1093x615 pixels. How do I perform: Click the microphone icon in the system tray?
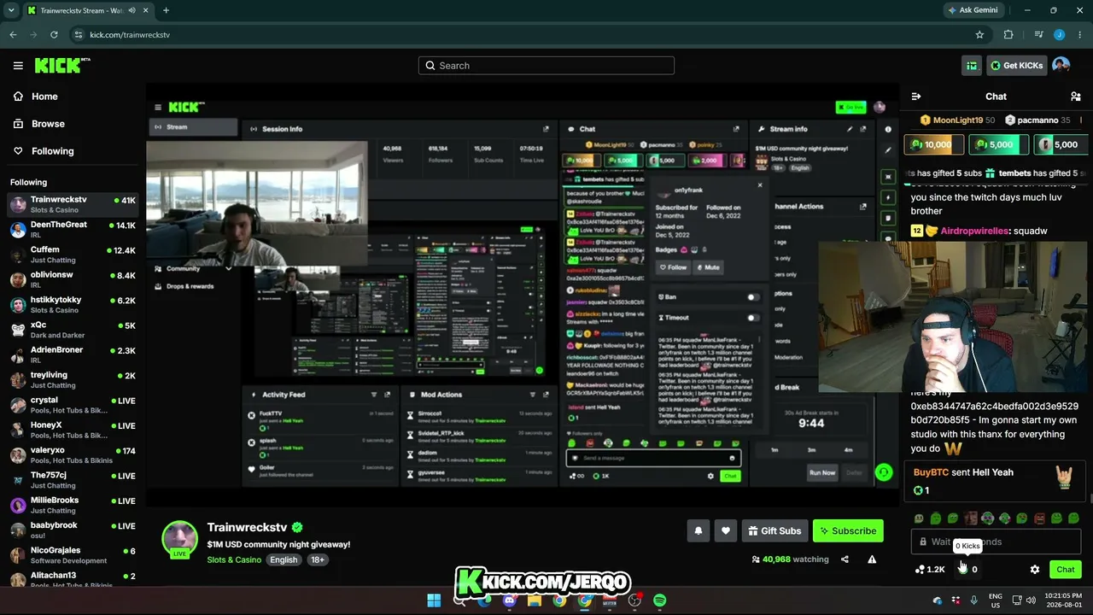click(973, 600)
